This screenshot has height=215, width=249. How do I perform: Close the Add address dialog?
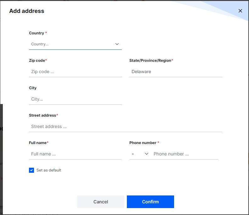pos(240,11)
